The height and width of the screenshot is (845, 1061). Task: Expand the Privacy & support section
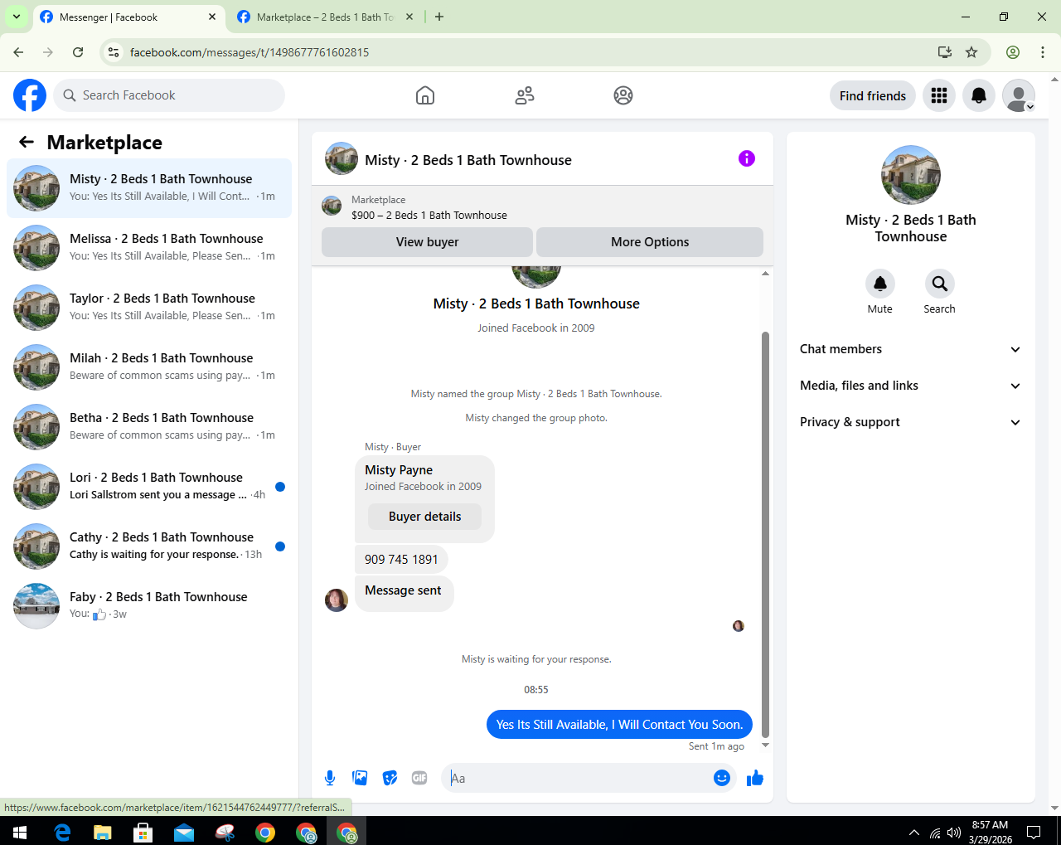(x=910, y=422)
